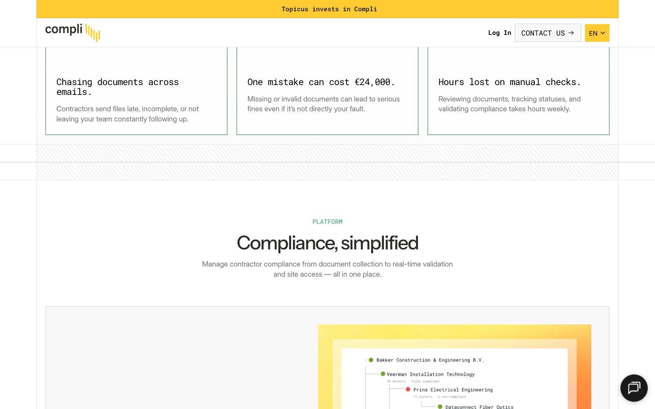Open the EN language dropdown
The height and width of the screenshot is (409, 655).
[597, 33]
